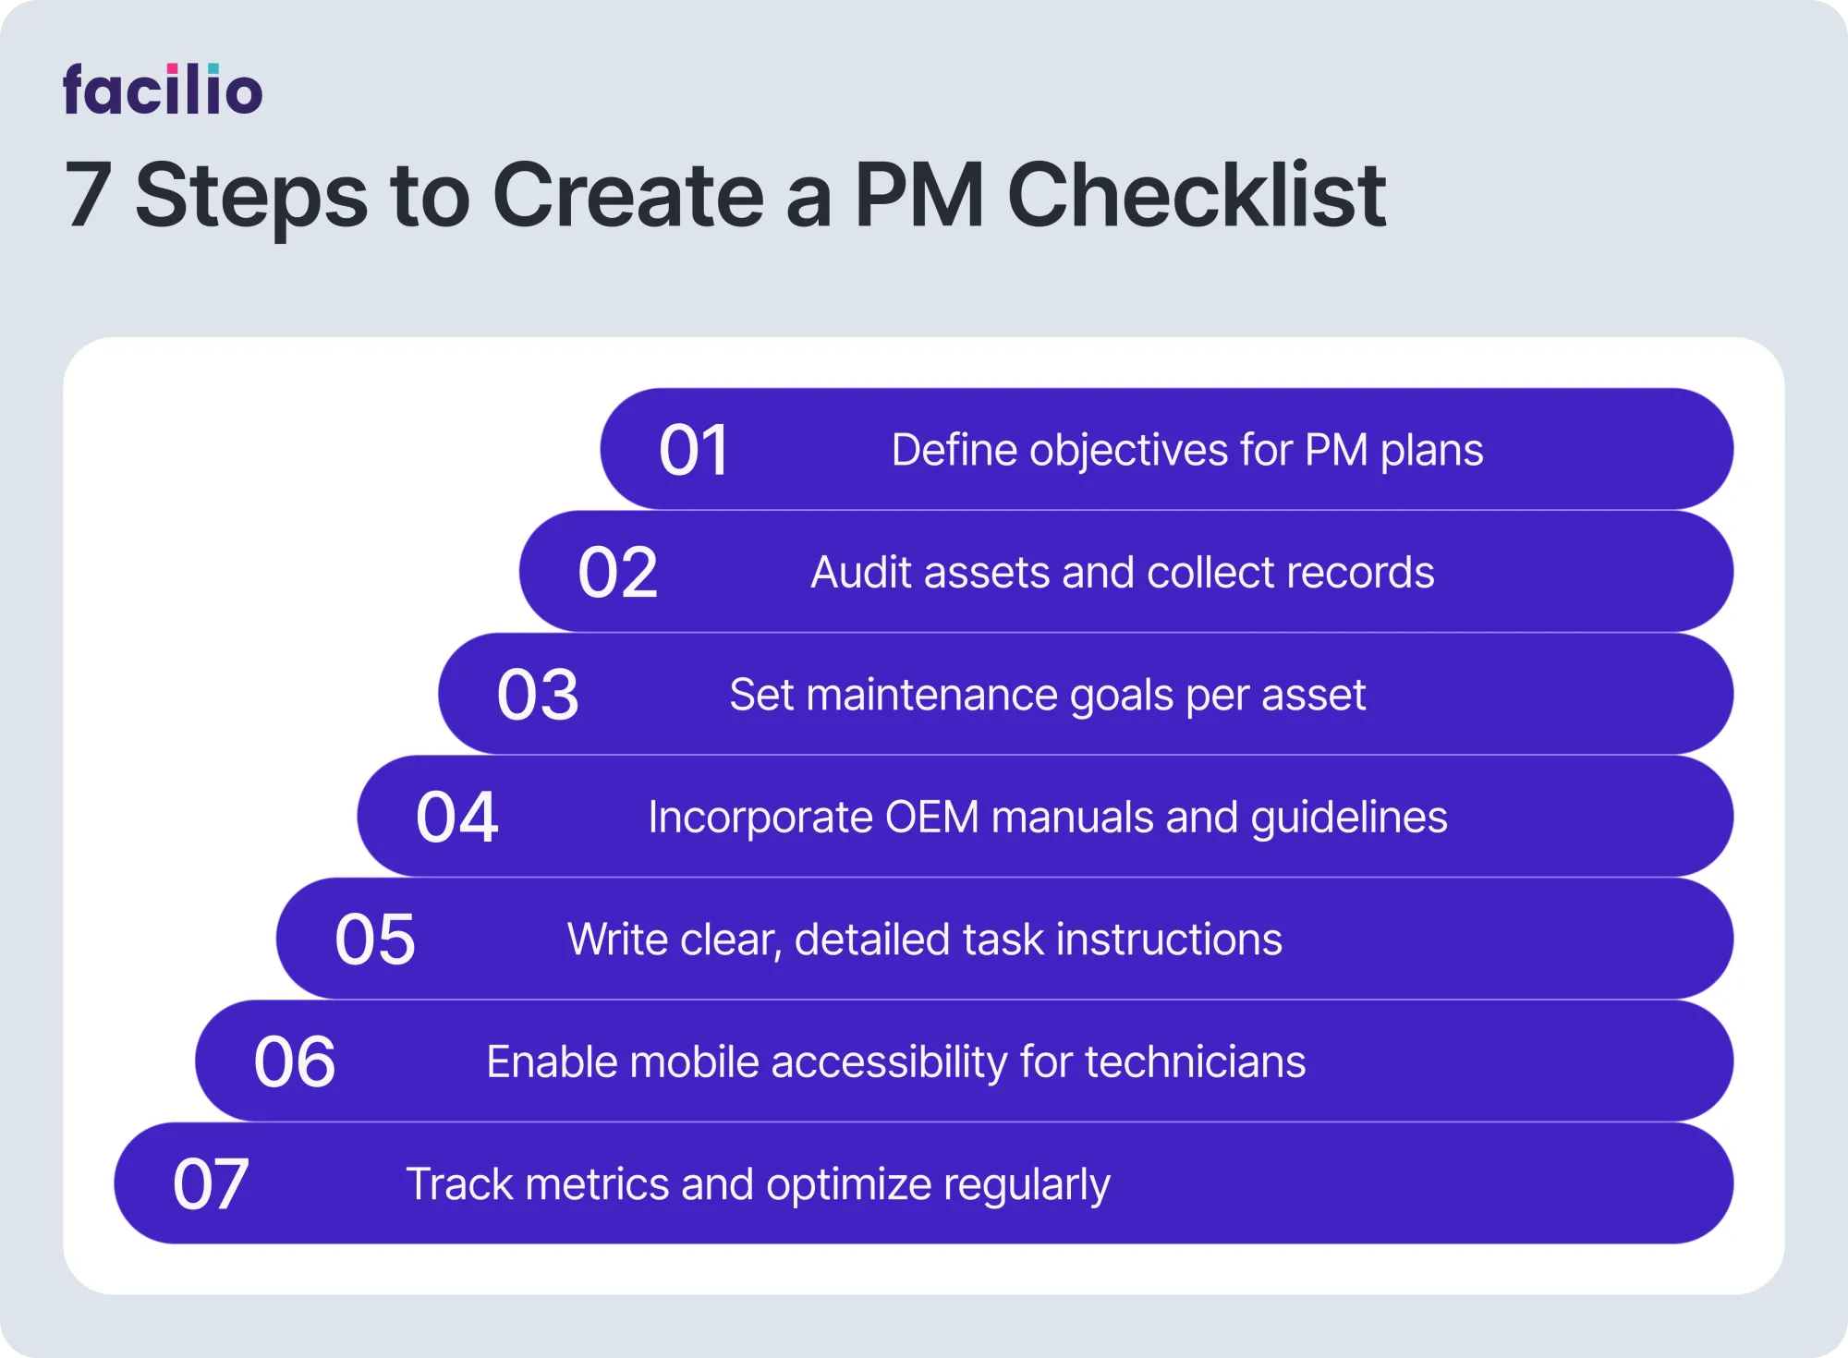Click the step number 01

click(x=694, y=450)
